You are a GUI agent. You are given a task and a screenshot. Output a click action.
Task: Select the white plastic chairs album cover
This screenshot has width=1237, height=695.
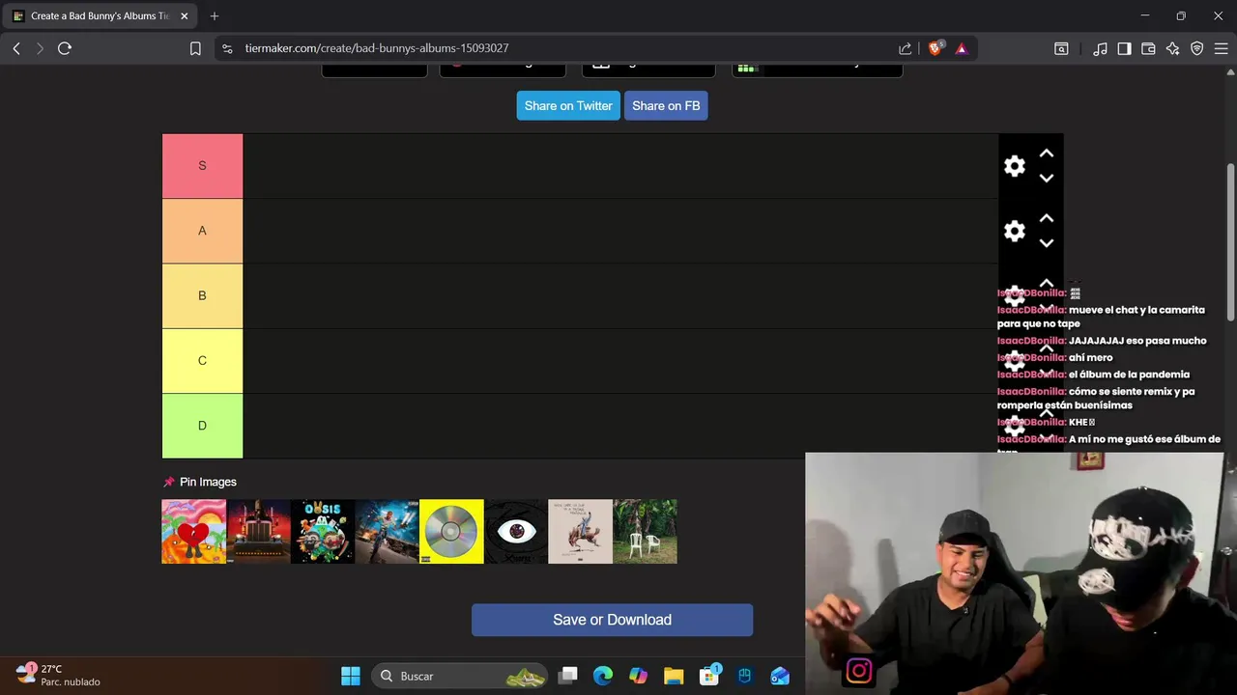click(x=645, y=531)
